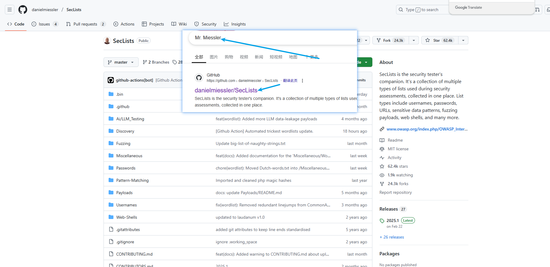The height and width of the screenshot is (267, 550).
Task: Click the search magnifier icon
Action: point(401,10)
